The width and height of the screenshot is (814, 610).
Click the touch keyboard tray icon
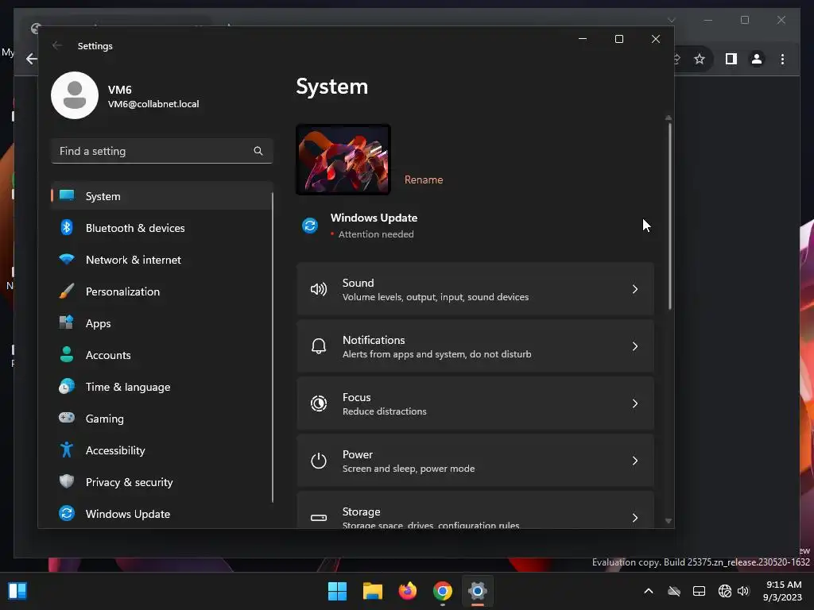click(x=700, y=591)
